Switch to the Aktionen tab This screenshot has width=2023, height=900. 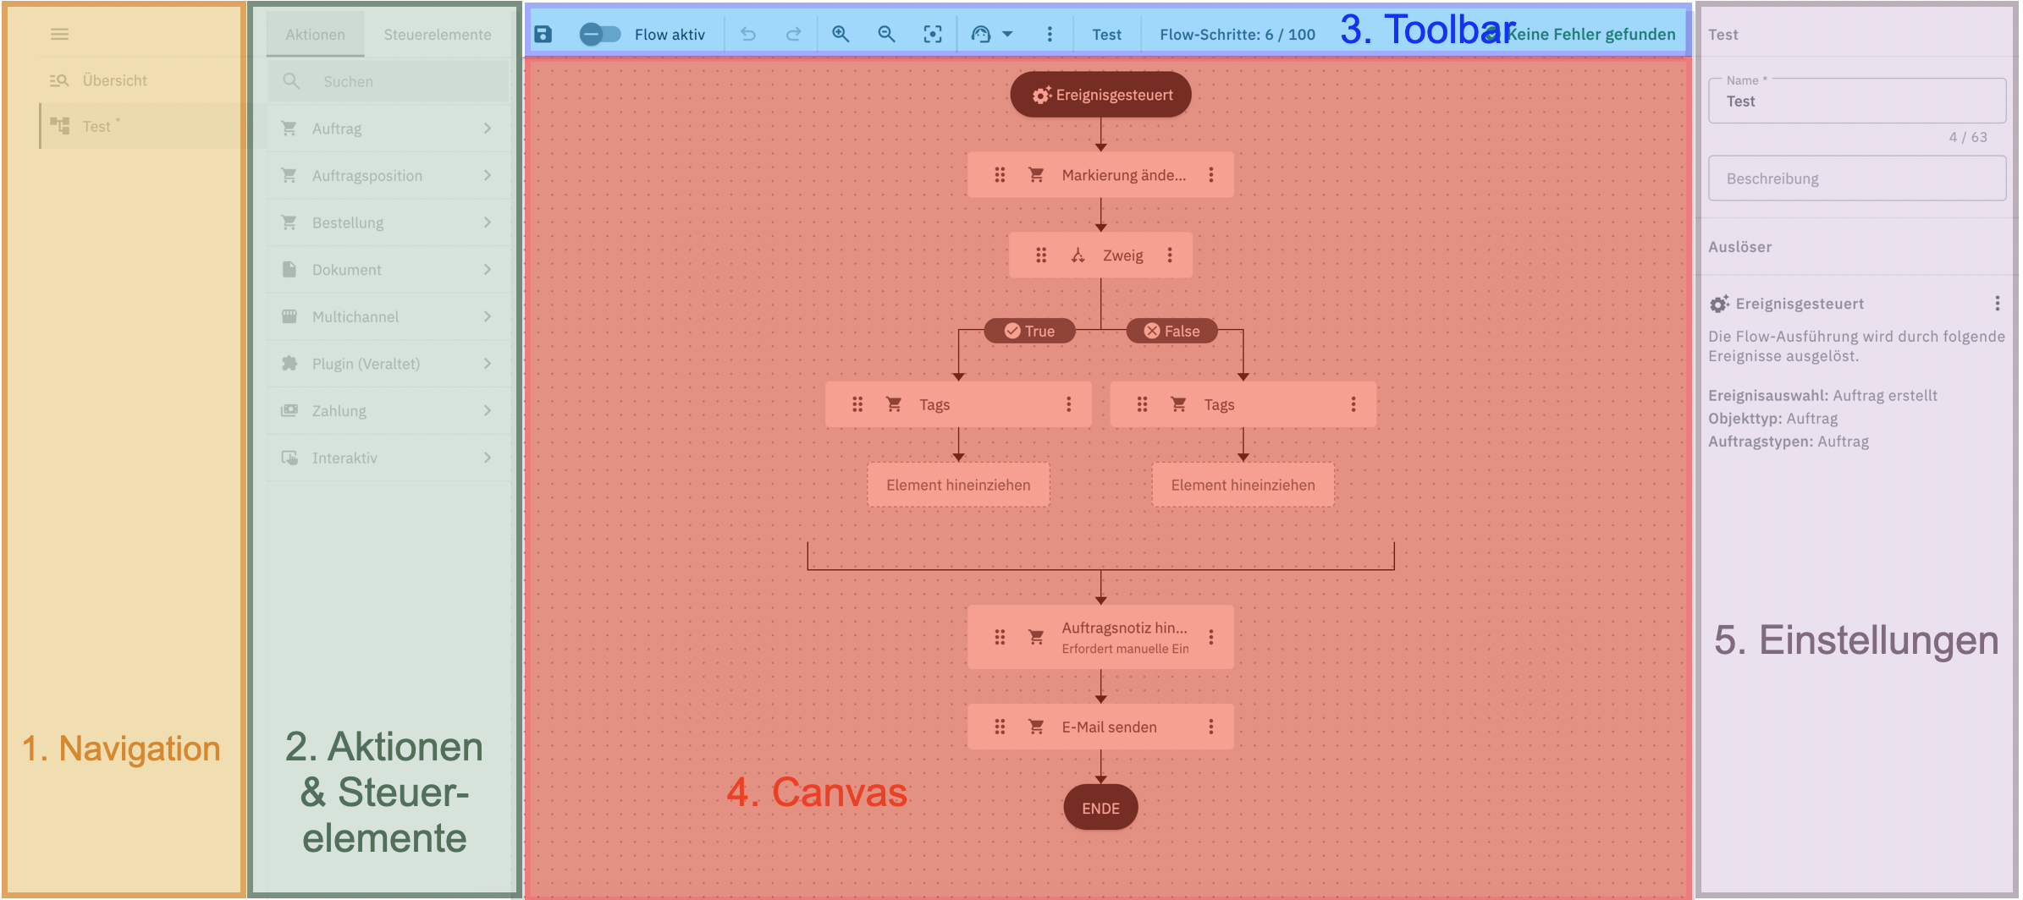tap(315, 34)
